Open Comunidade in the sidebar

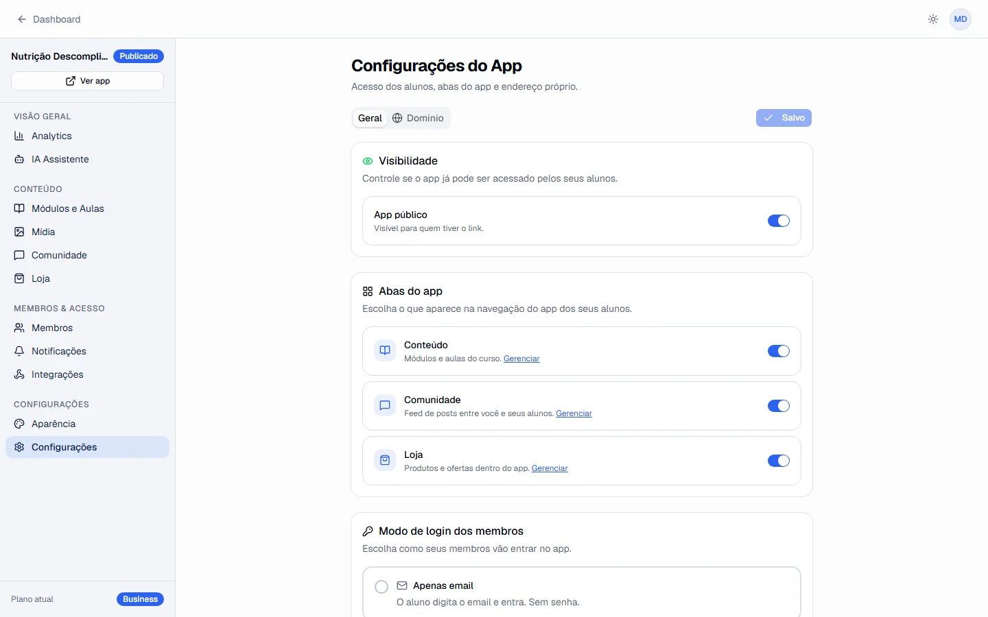tap(87, 255)
